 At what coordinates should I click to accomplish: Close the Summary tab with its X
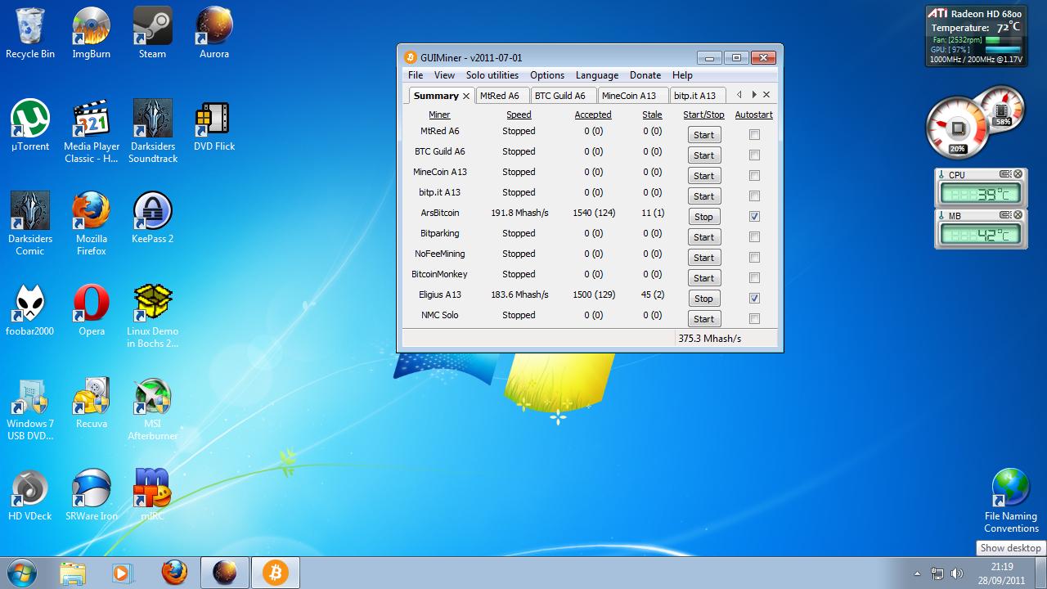click(466, 96)
